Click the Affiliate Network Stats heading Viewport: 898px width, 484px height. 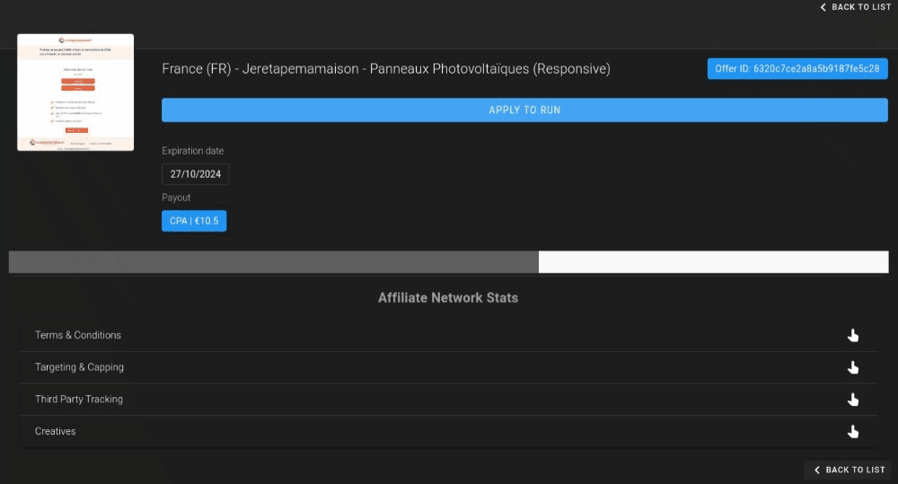pyautogui.click(x=448, y=298)
